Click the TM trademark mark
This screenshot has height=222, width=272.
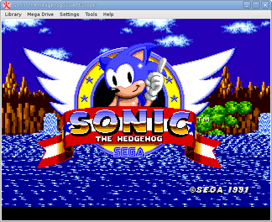(204, 120)
